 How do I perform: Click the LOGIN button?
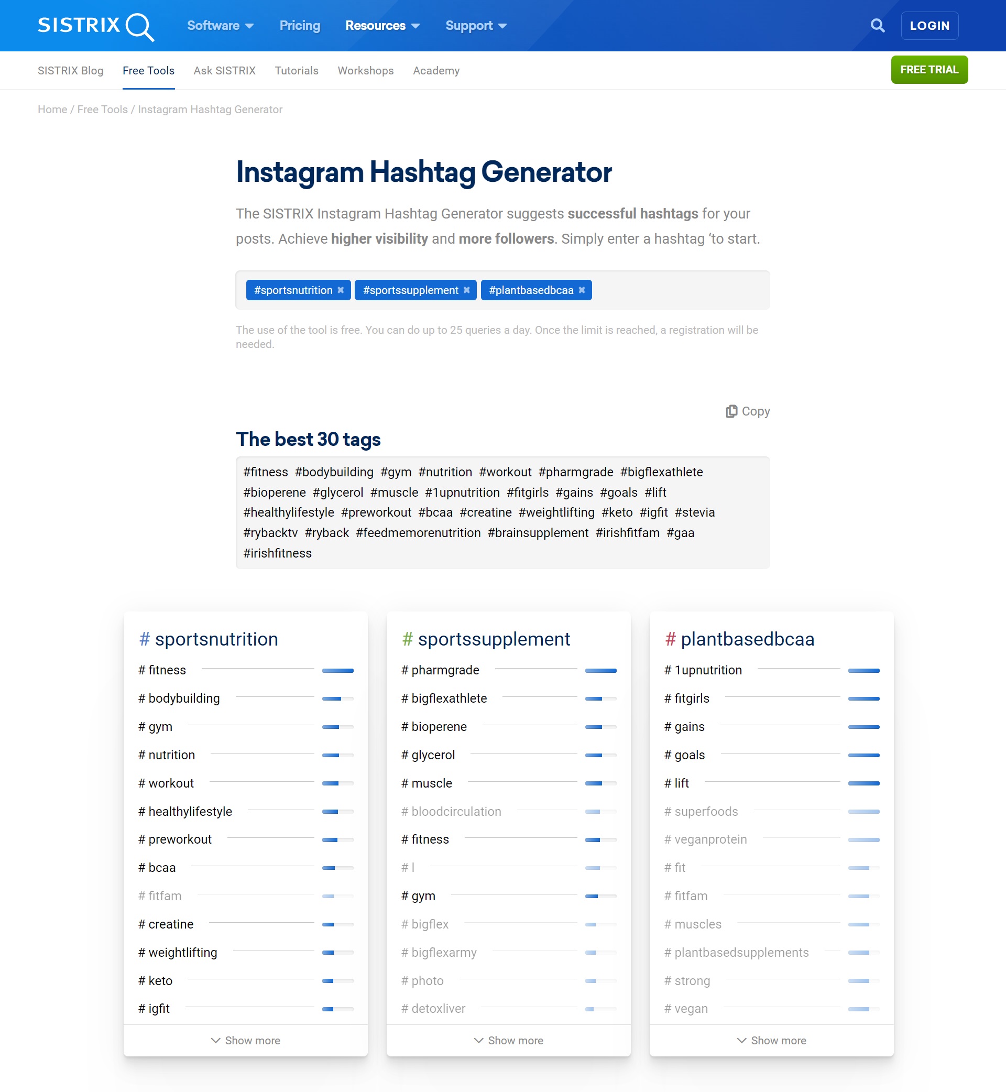(930, 26)
